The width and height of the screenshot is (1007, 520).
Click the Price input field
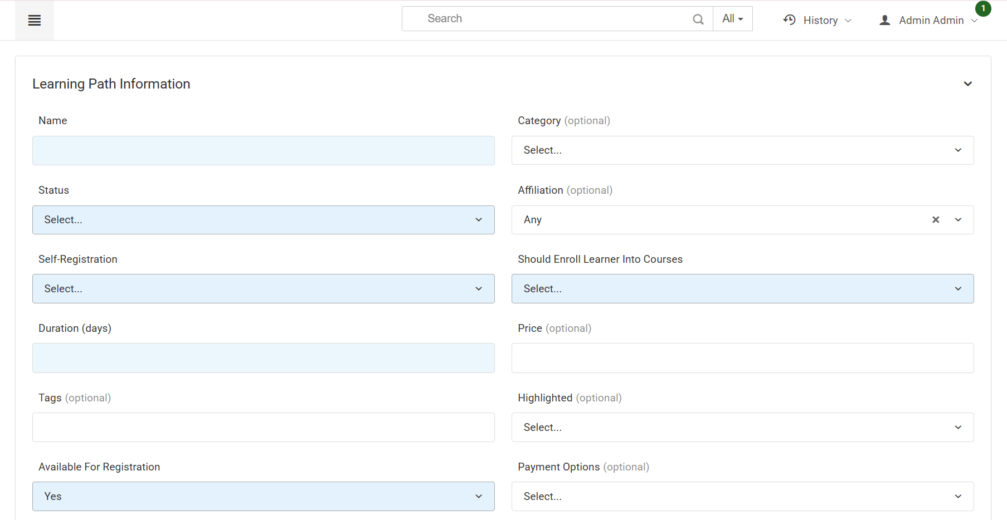click(742, 358)
